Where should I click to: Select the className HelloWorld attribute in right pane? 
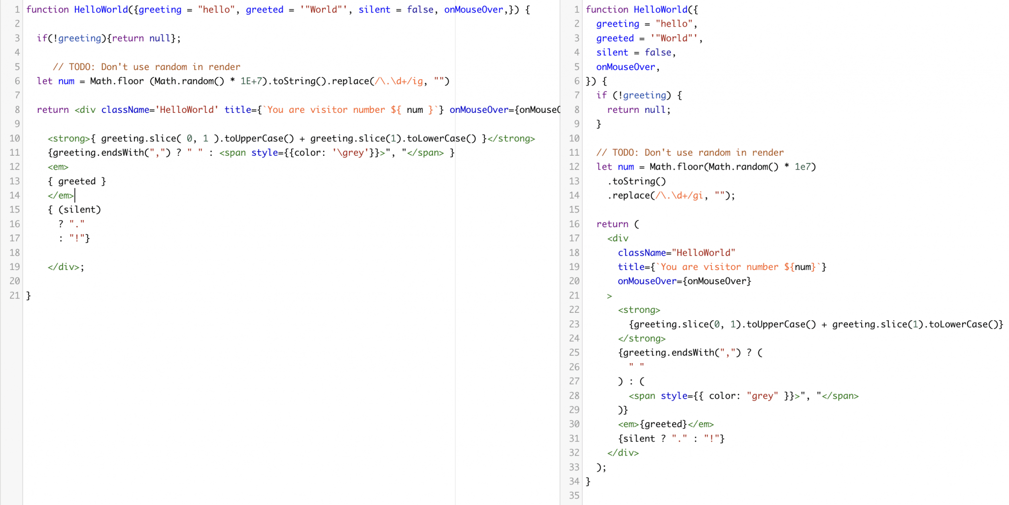[676, 252]
